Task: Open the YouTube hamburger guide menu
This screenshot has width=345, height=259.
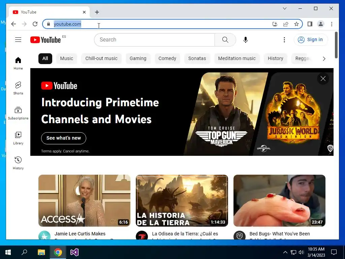Action: (x=18, y=40)
